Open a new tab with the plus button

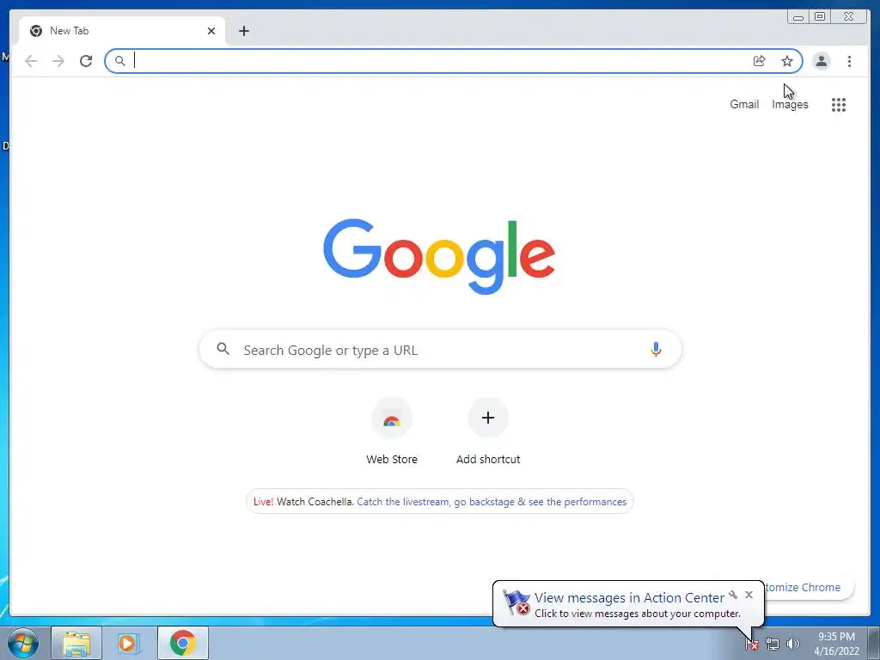[x=243, y=31]
